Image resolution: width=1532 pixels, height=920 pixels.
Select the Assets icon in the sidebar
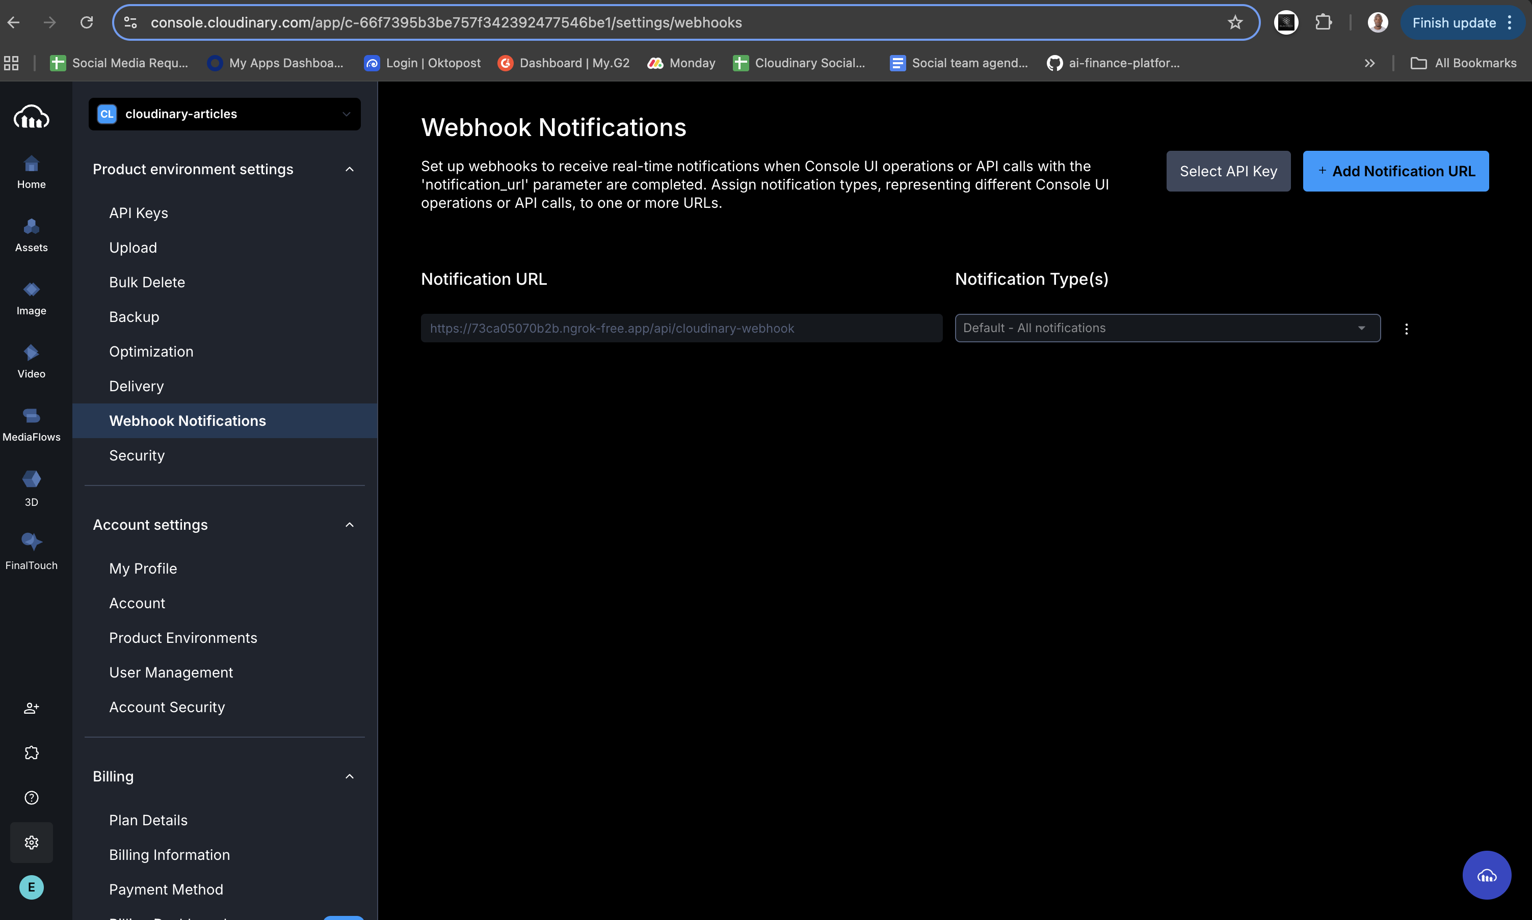[x=31, y=234]
